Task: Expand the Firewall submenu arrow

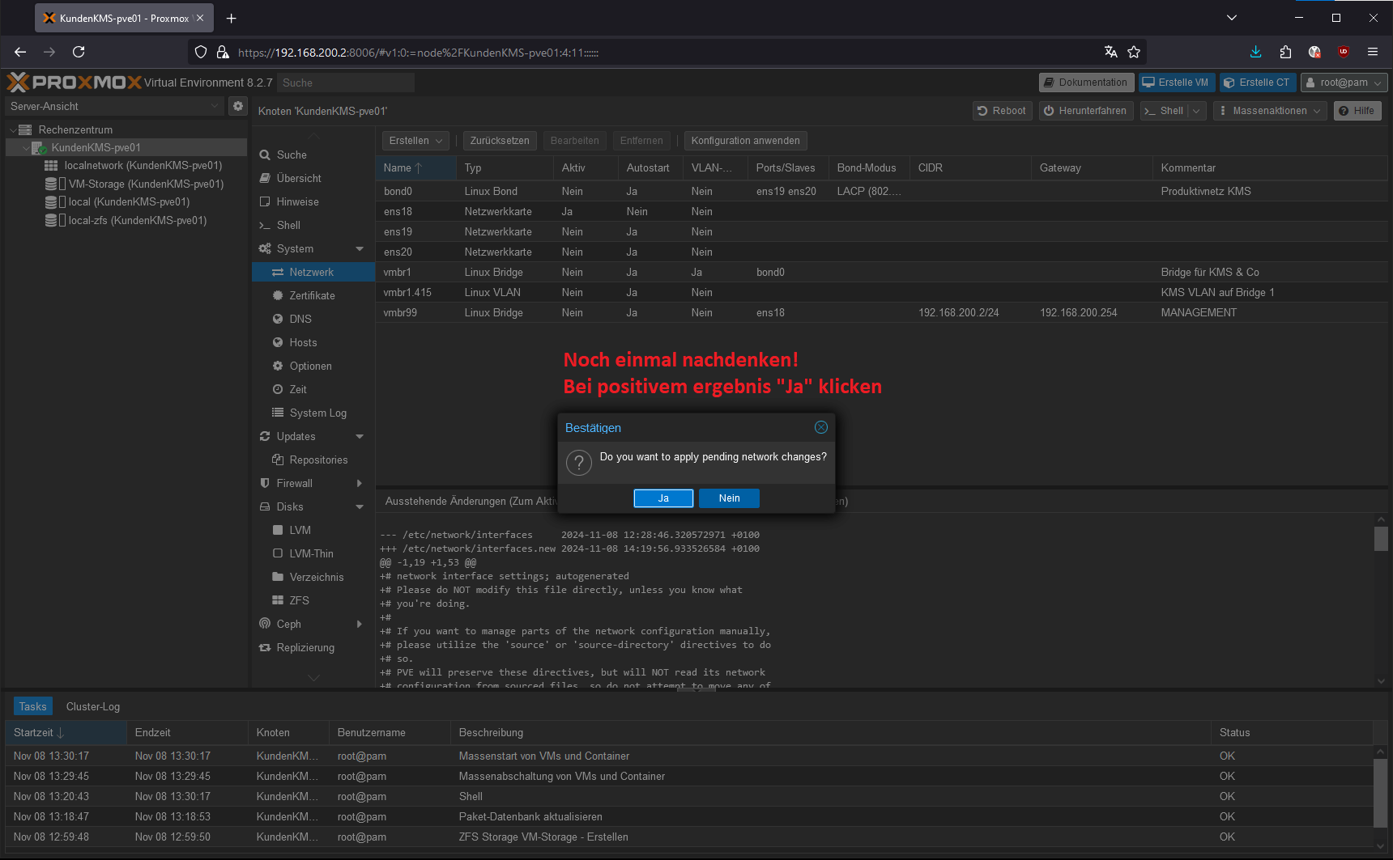Action: tap(360, 484)
